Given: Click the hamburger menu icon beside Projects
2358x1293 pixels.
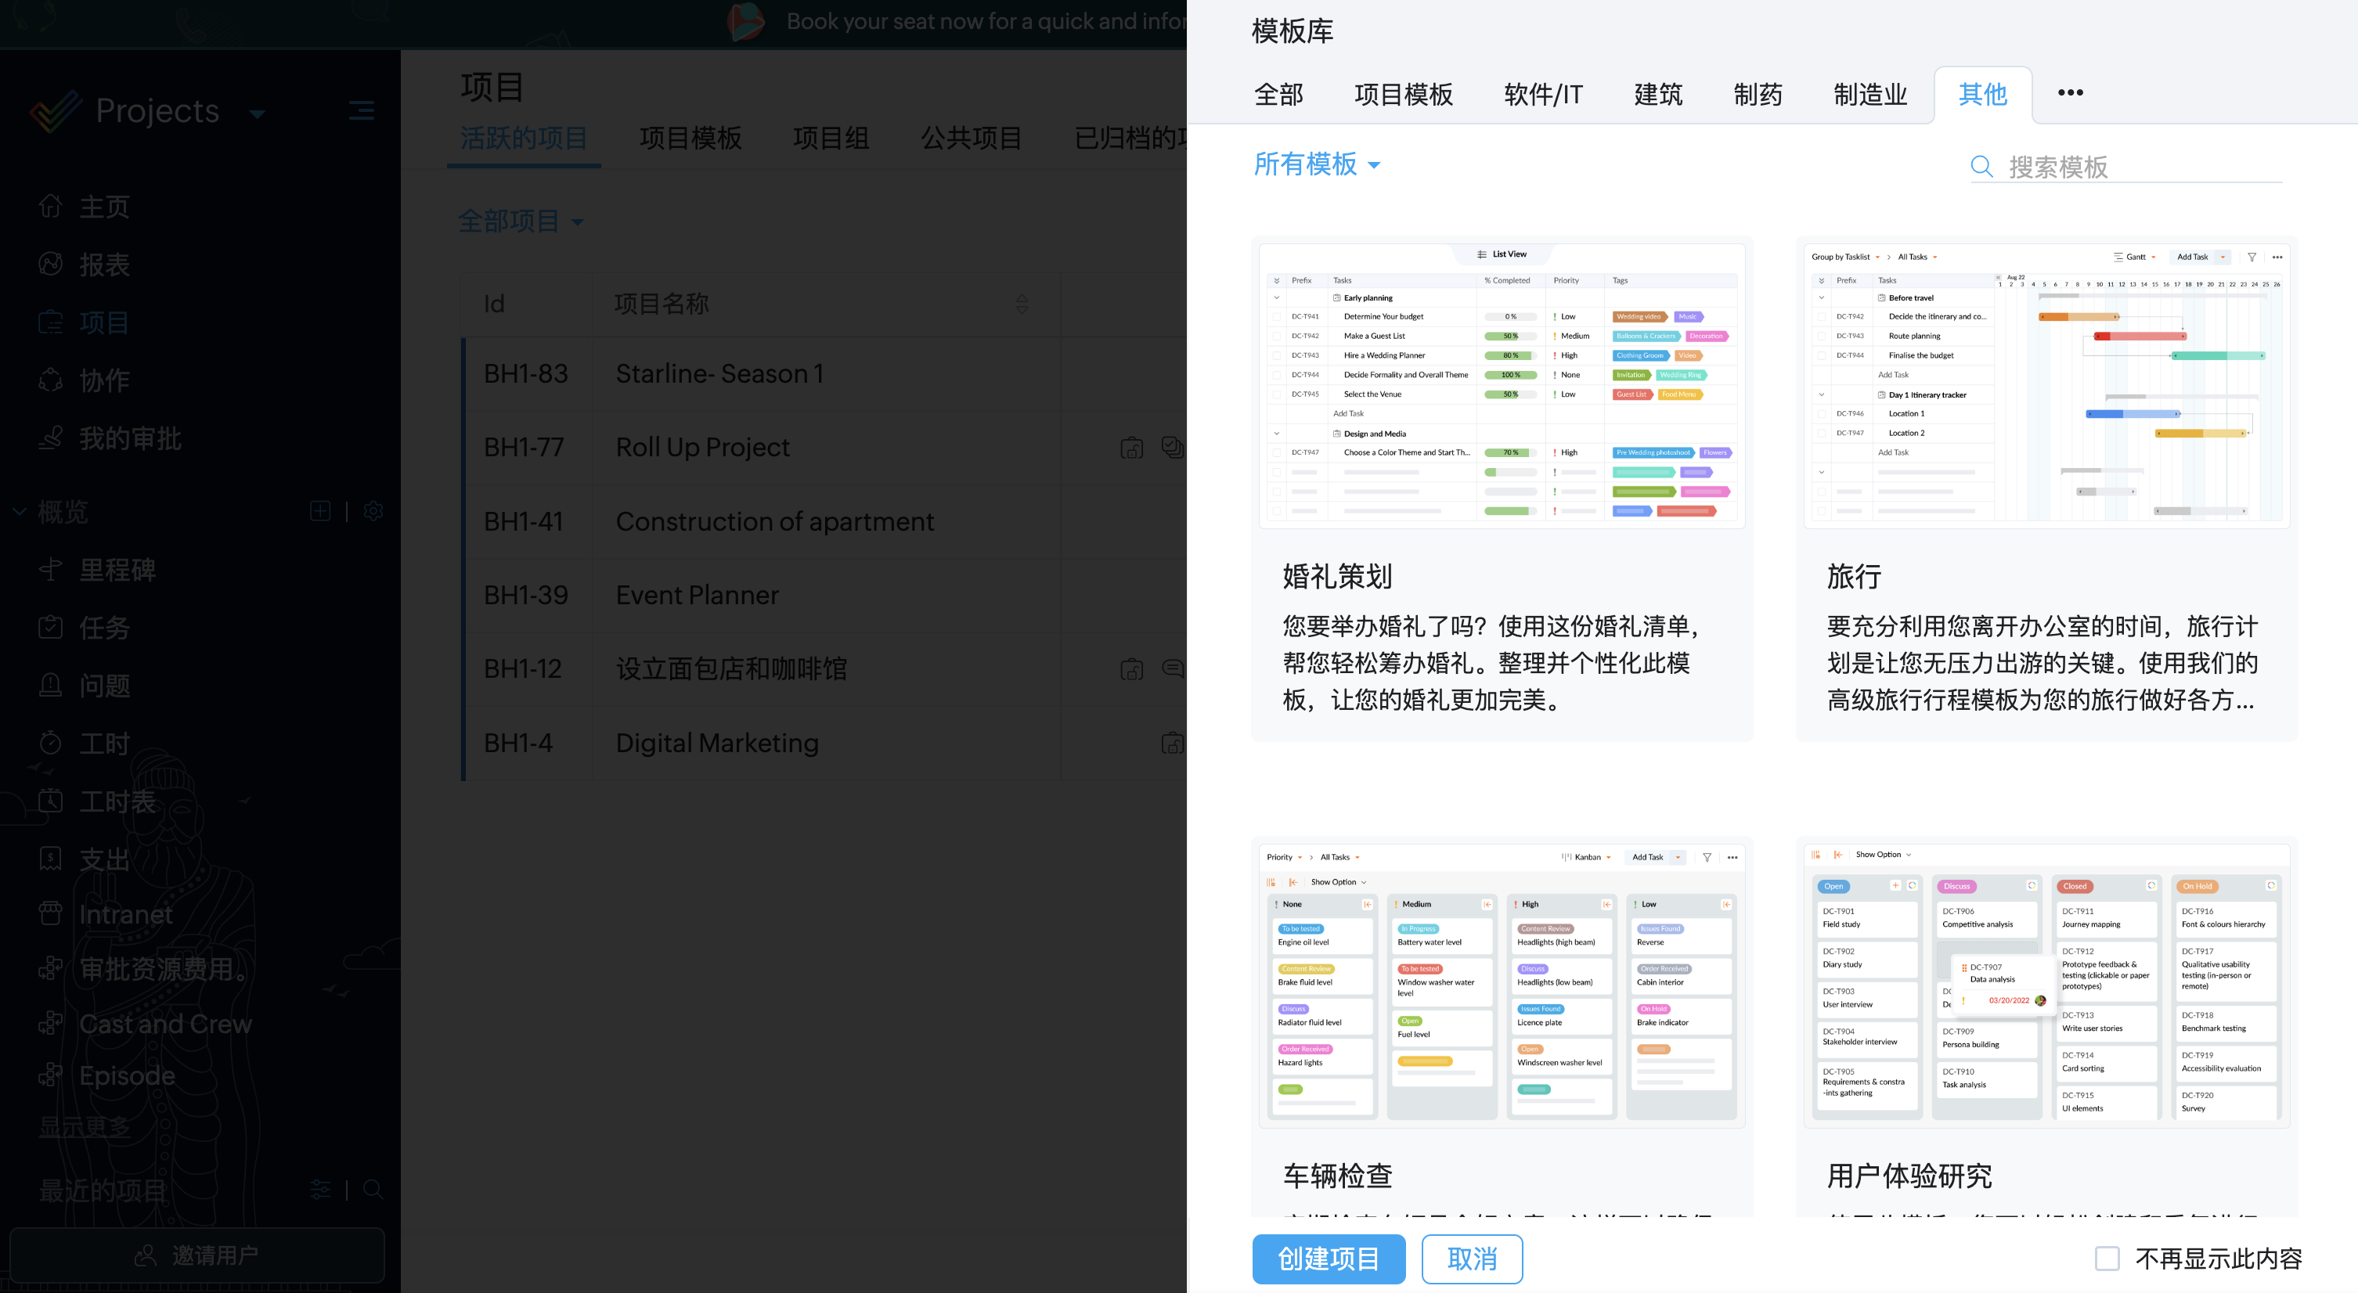Looking at the screenshot, I should 362,112.
